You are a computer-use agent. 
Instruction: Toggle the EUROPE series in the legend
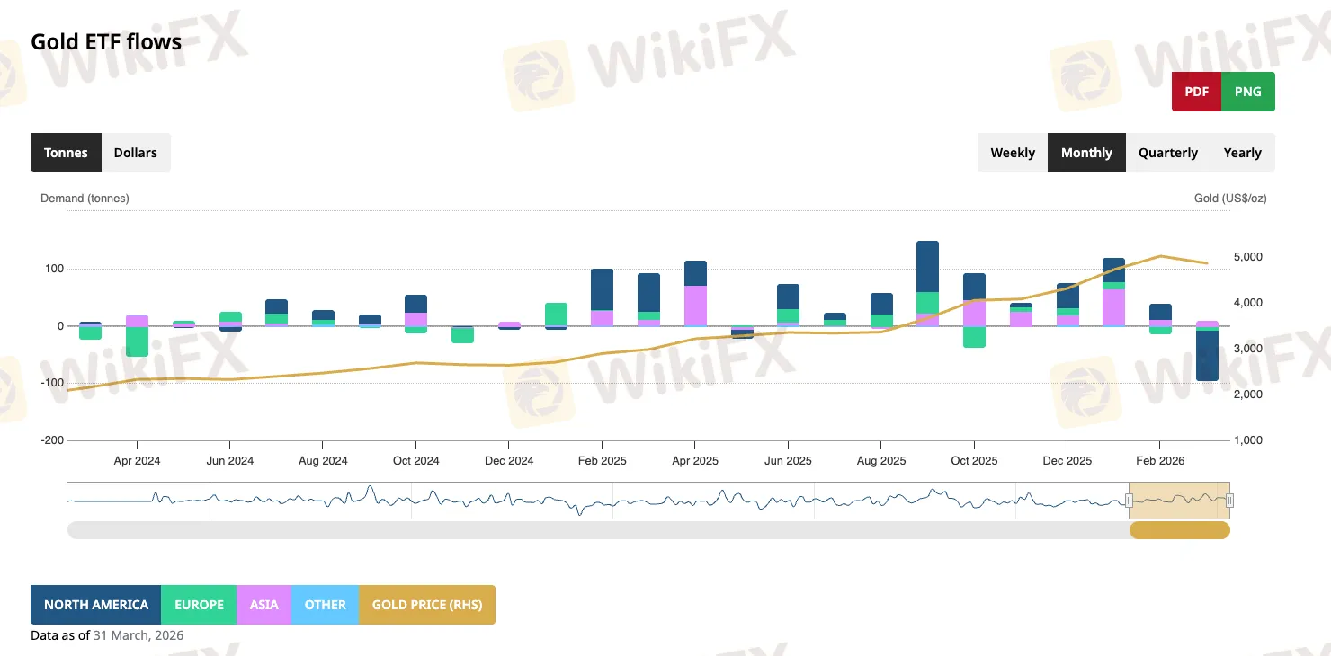tap(199, 604)
